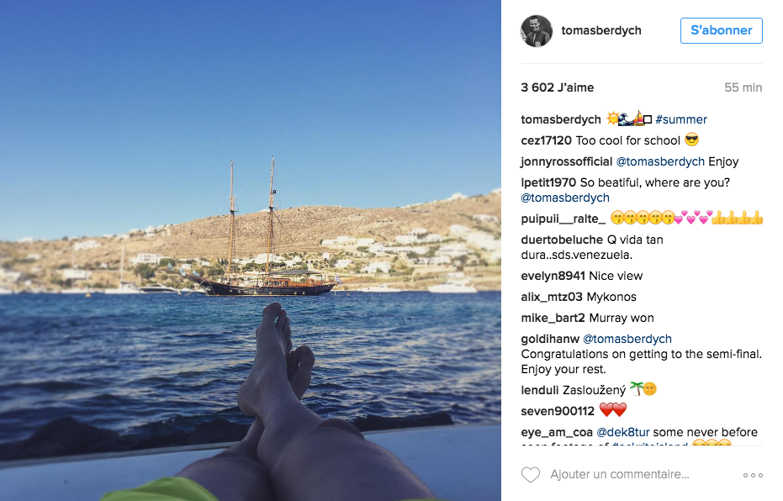This screenshot has width=783, height=501.
Task: View the 3 602 J'aime likes list
Action: (558, 87)
